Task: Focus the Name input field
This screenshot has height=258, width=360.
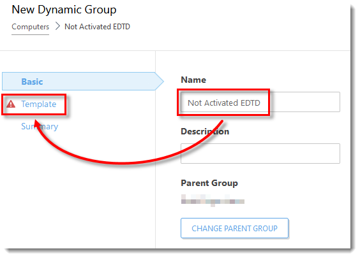Action: point(260,102)
